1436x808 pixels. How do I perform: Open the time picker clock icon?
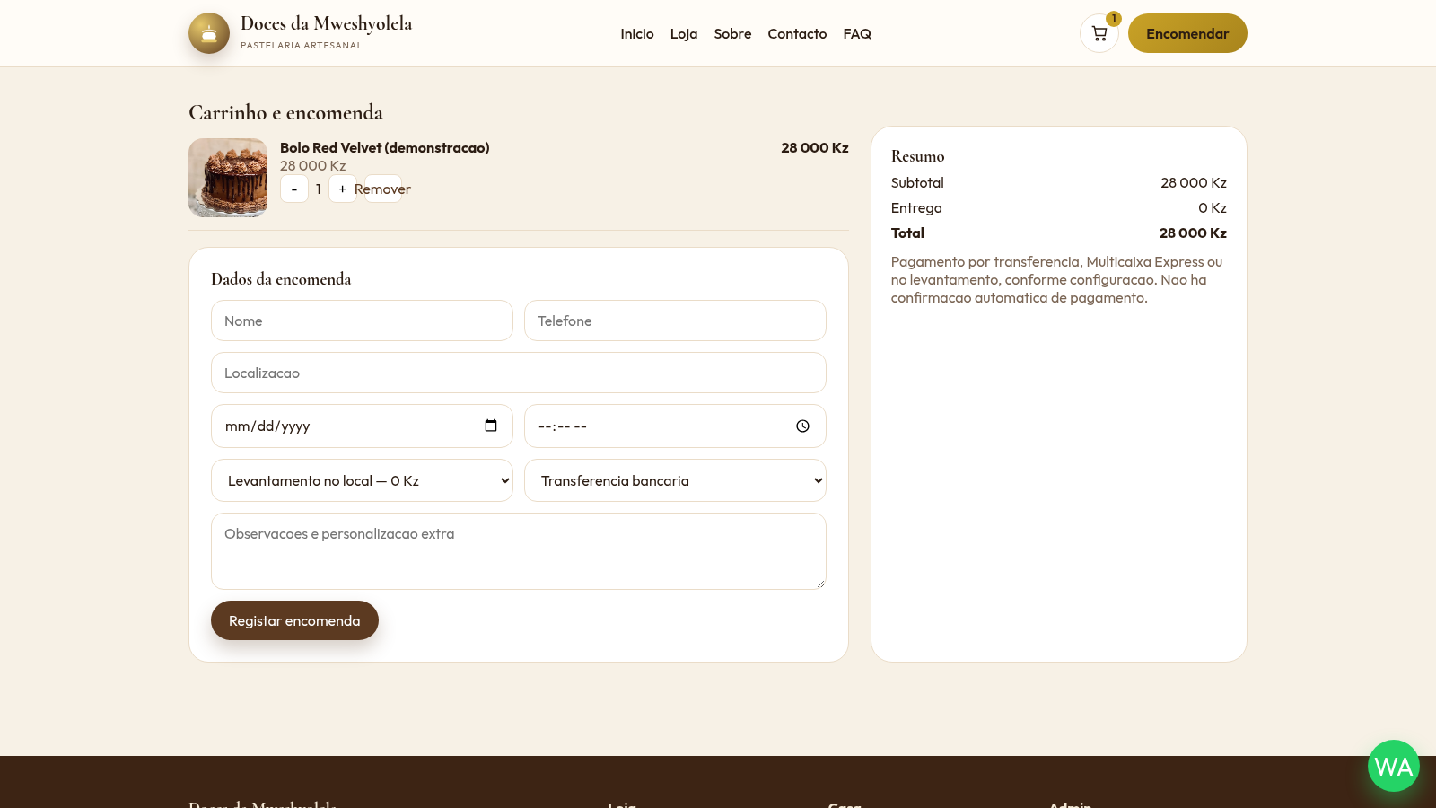[802, 426]
